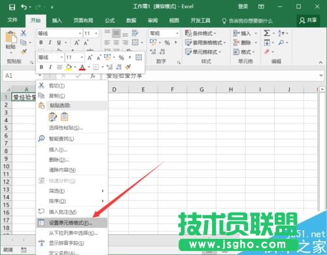Click the ribbon Cut scissors icon
The image size is (327, 255).
(24, 33)
